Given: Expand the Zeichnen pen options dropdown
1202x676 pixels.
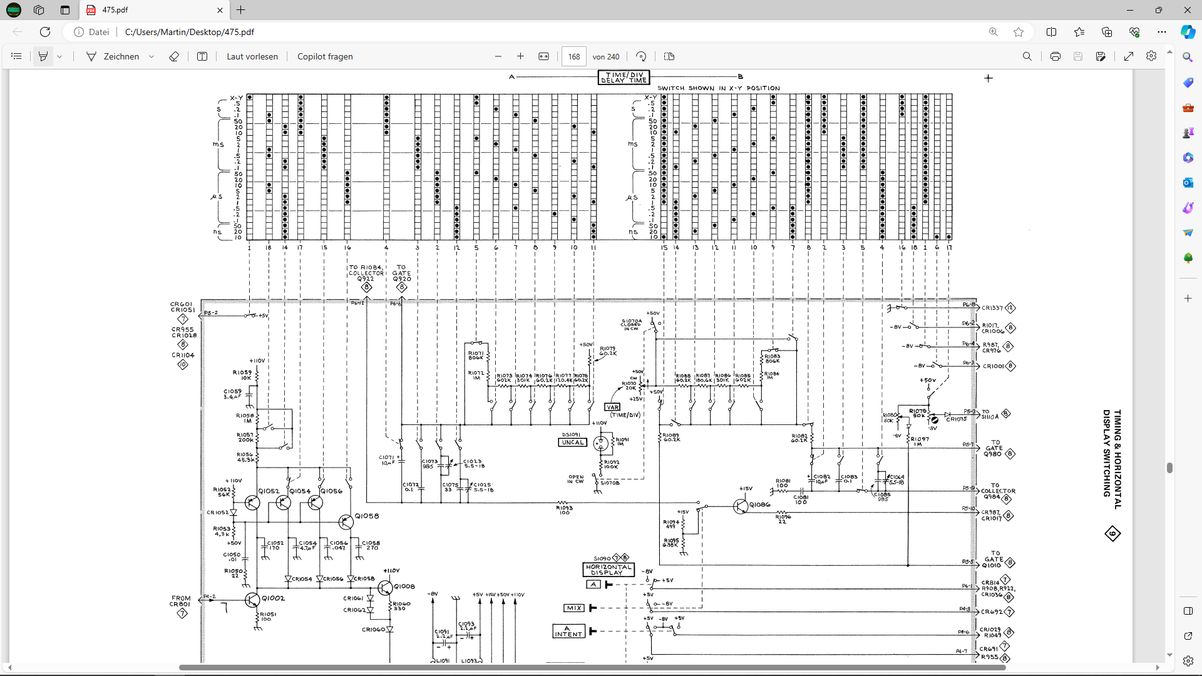Looking at the screenshot, I should click(152, 56).
